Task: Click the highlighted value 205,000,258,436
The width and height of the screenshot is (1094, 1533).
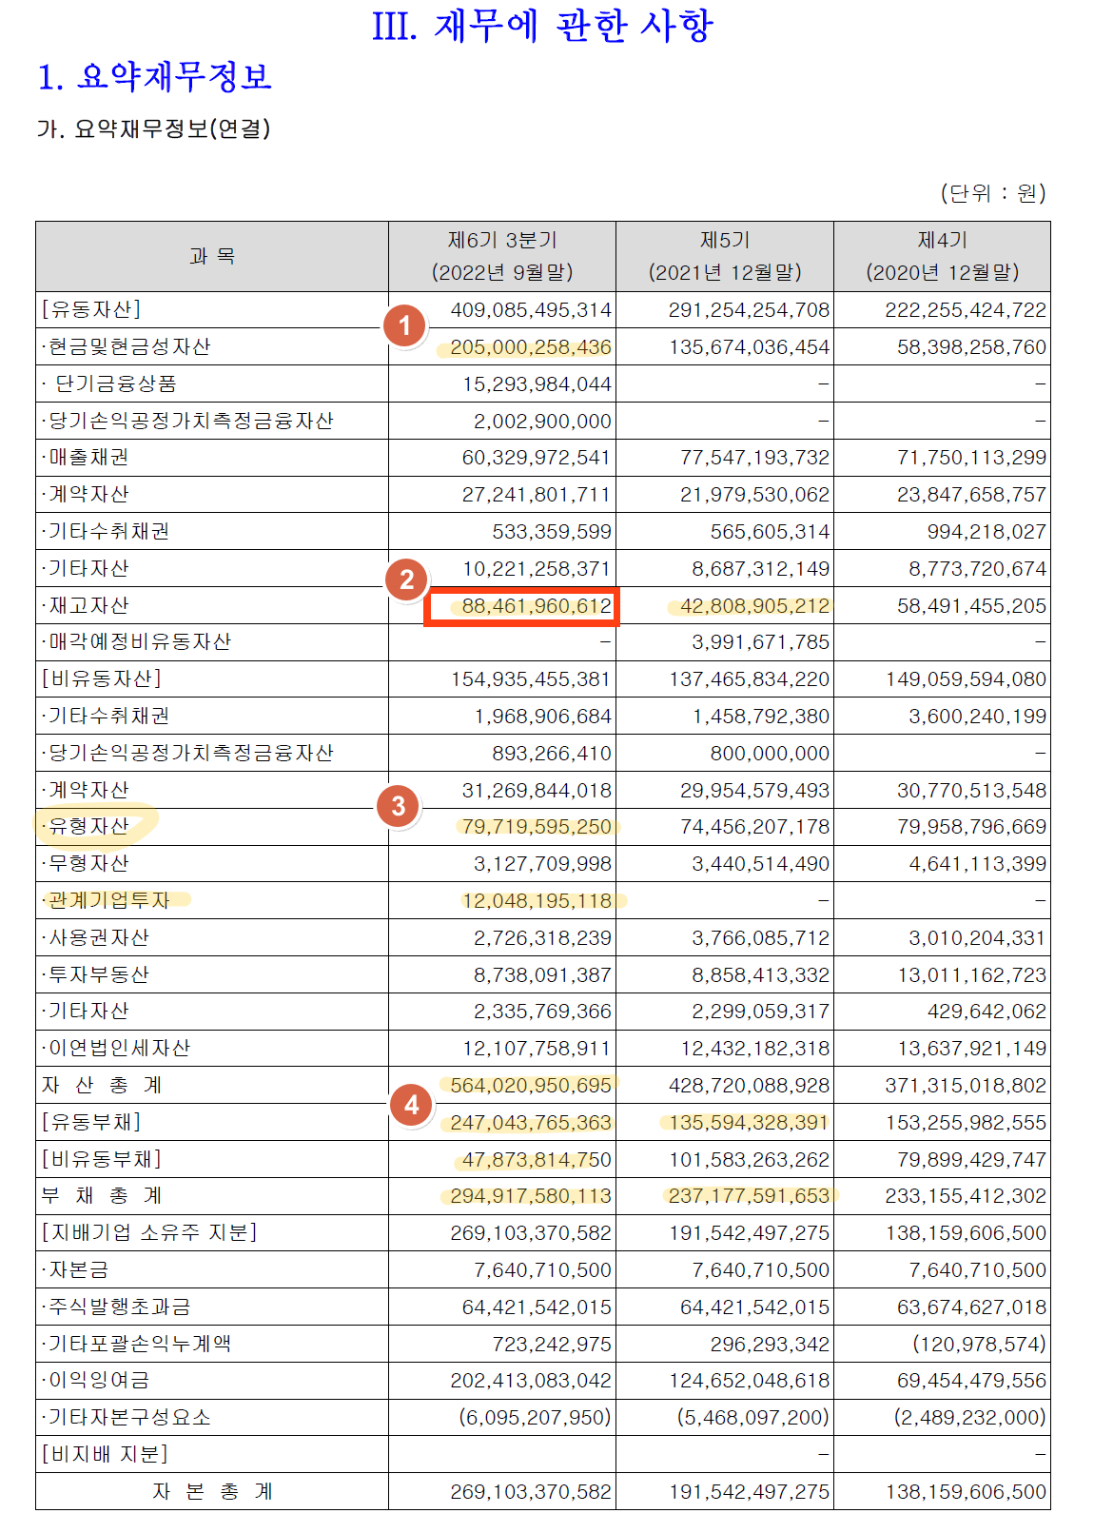Action: coord(531,347)
